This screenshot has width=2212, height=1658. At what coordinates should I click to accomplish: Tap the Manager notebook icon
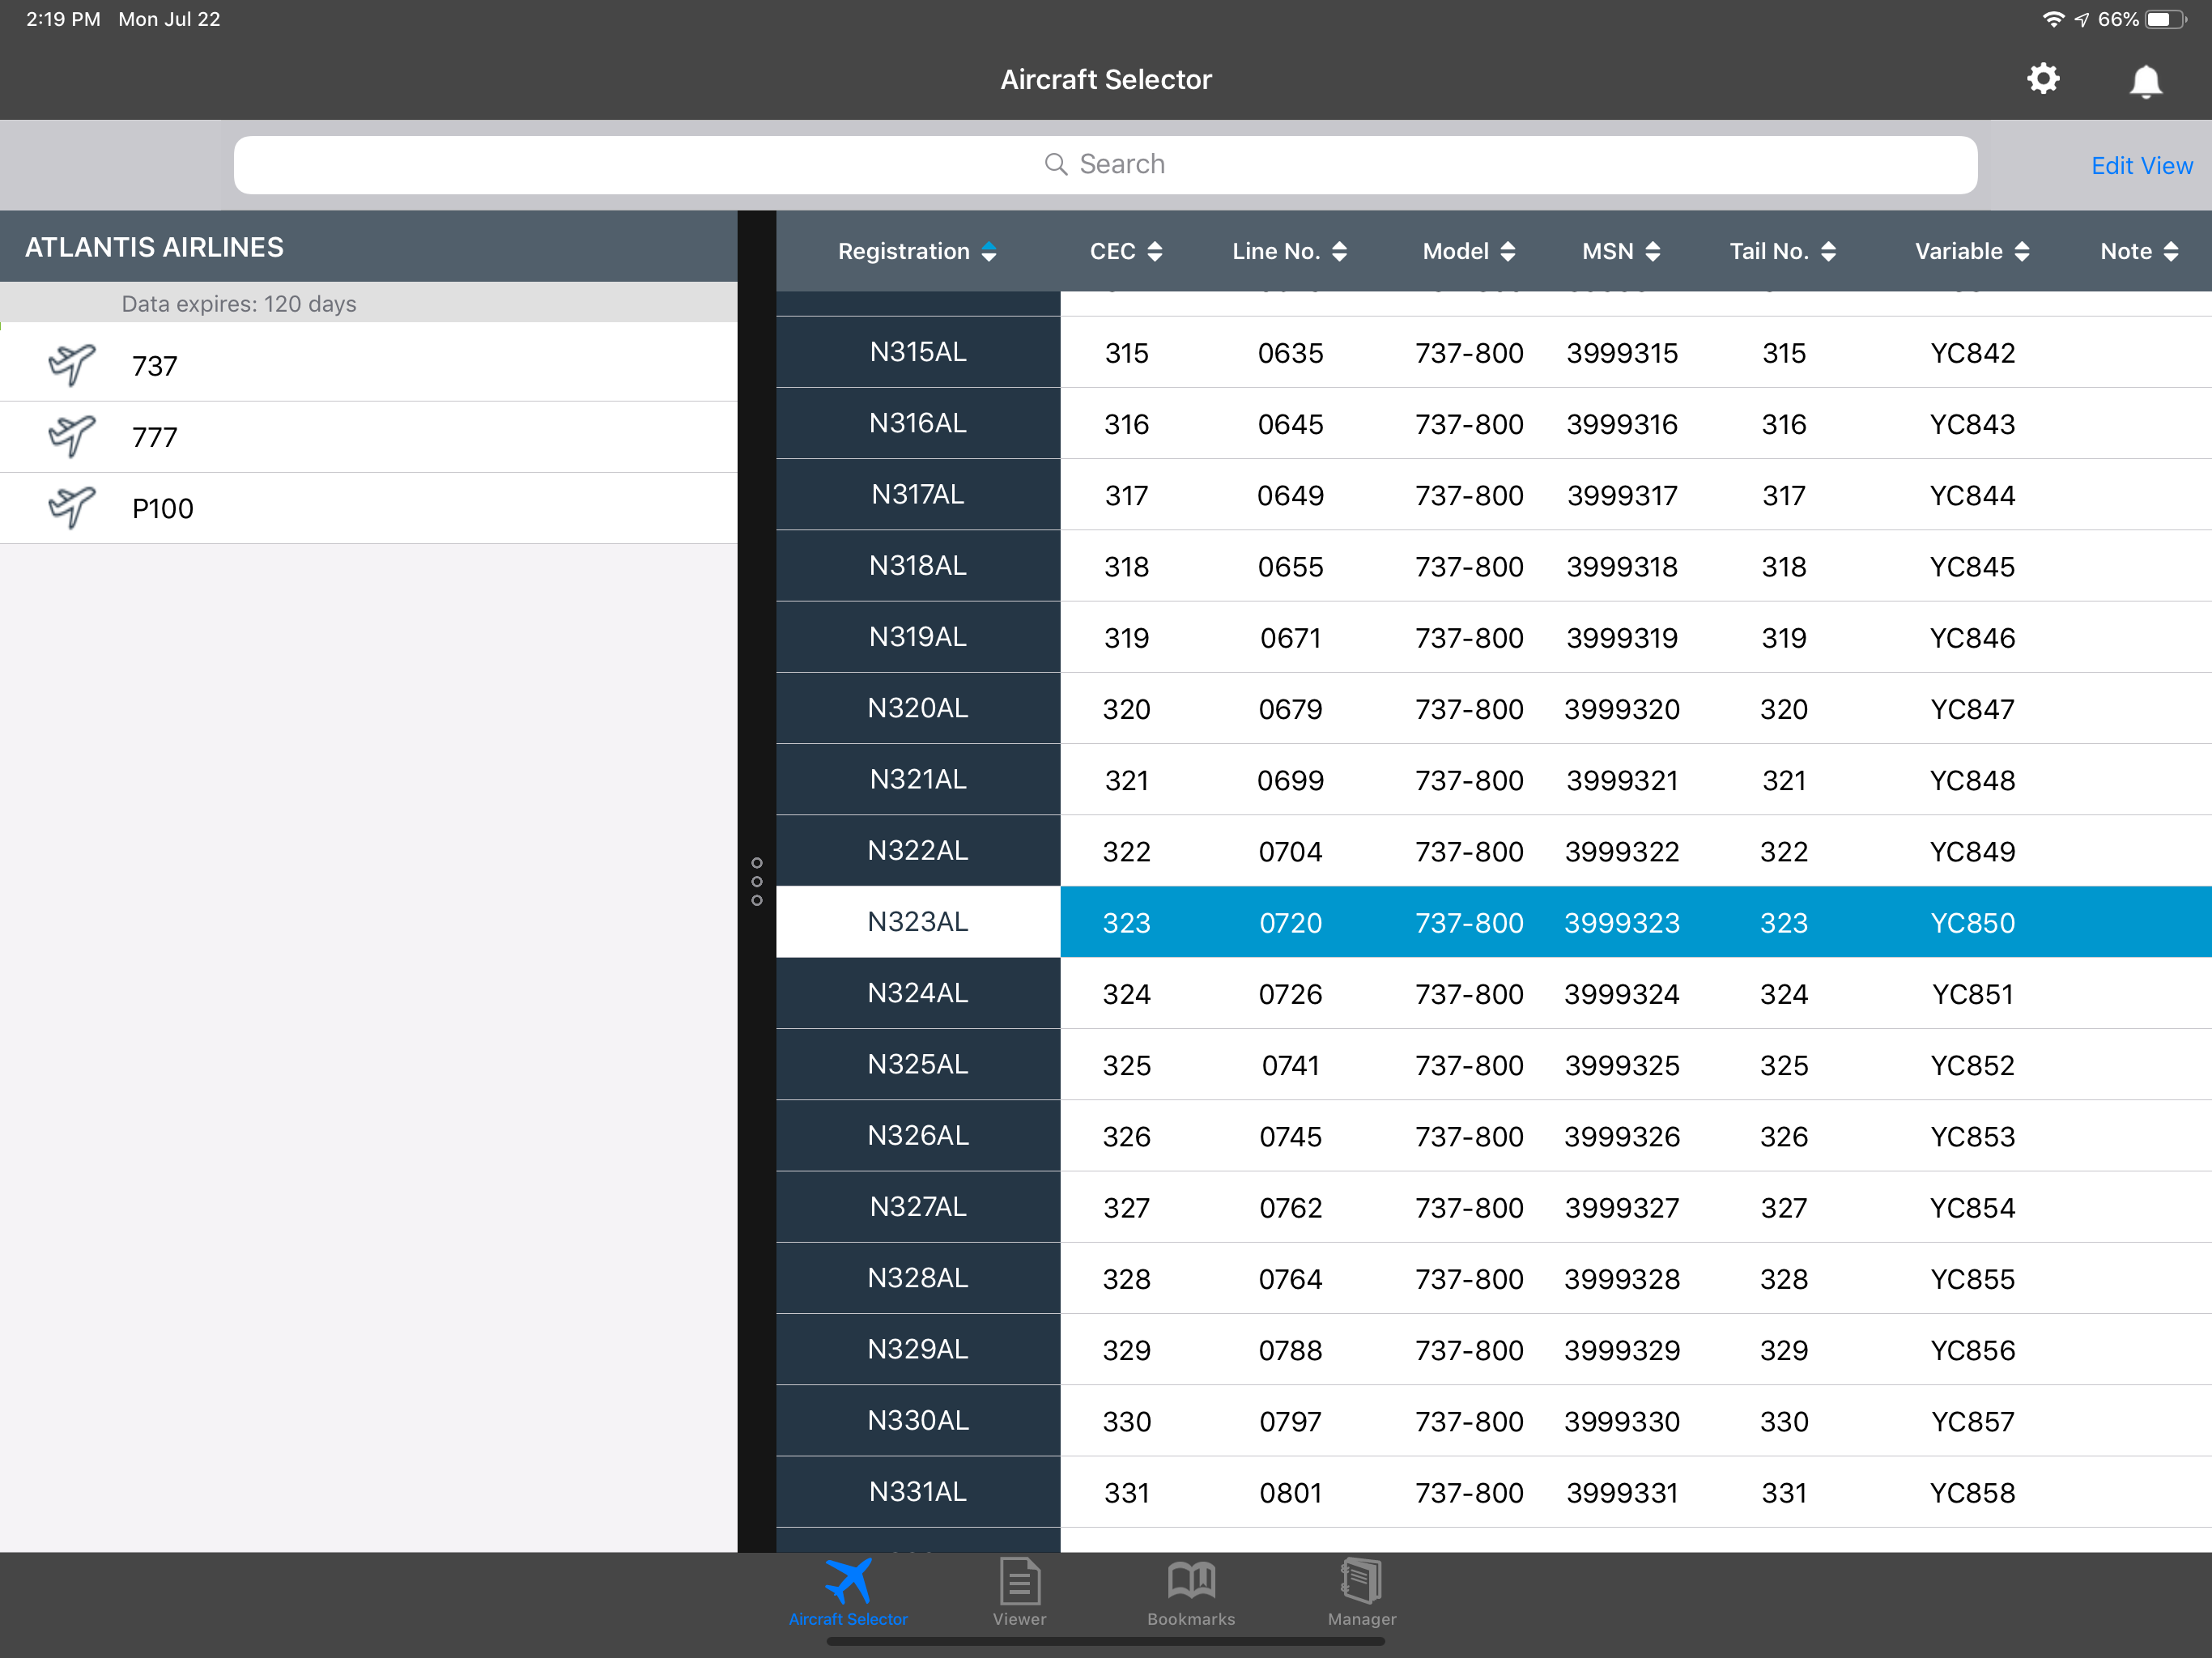[1361, 1582]
